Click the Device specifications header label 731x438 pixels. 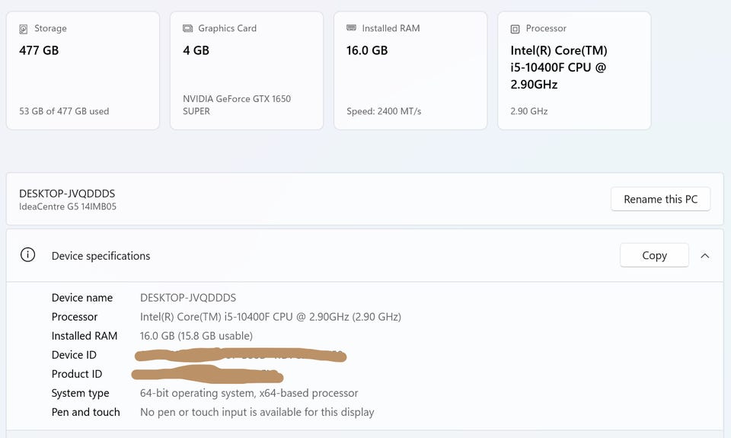pos(101,256)
